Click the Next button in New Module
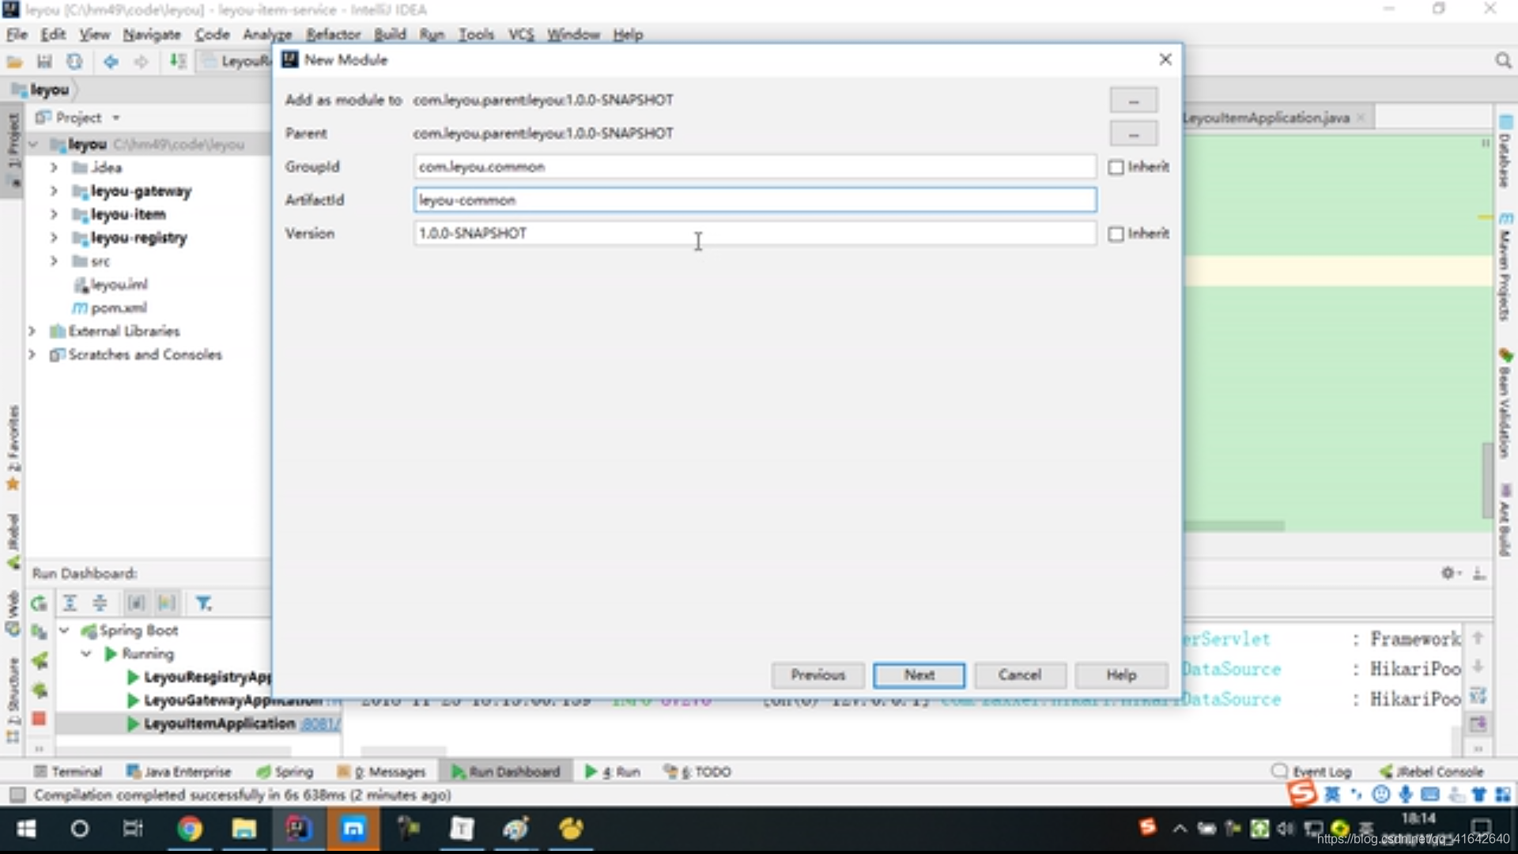 pyautogui.click(x=919, y=675)
